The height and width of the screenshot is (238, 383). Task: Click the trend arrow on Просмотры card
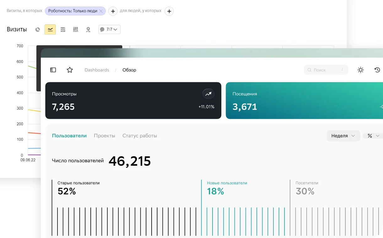(208, 94)
